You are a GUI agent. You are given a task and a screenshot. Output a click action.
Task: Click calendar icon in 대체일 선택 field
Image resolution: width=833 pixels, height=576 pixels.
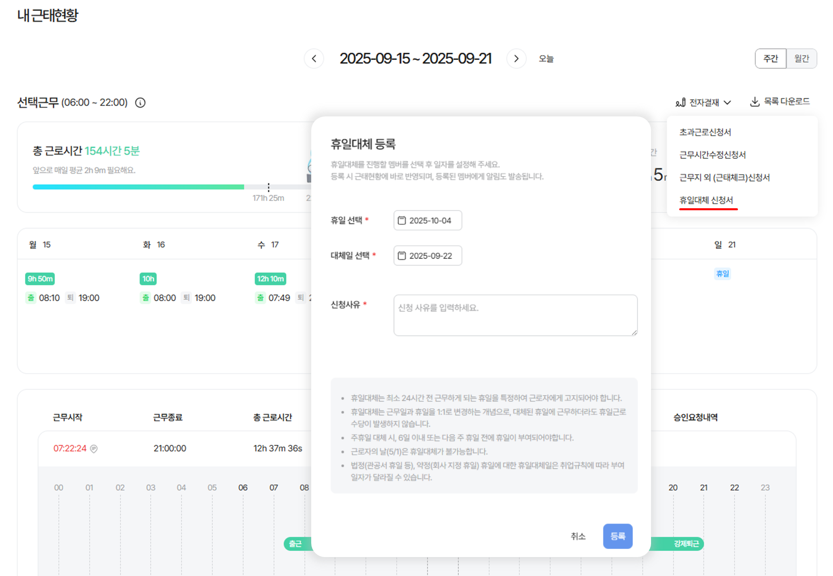pyautogui.click(x=401, y=256)
